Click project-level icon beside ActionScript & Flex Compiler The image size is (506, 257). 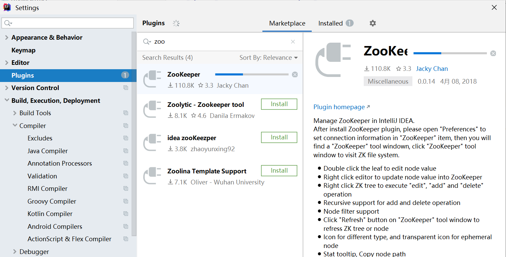(x=126, y=239)
